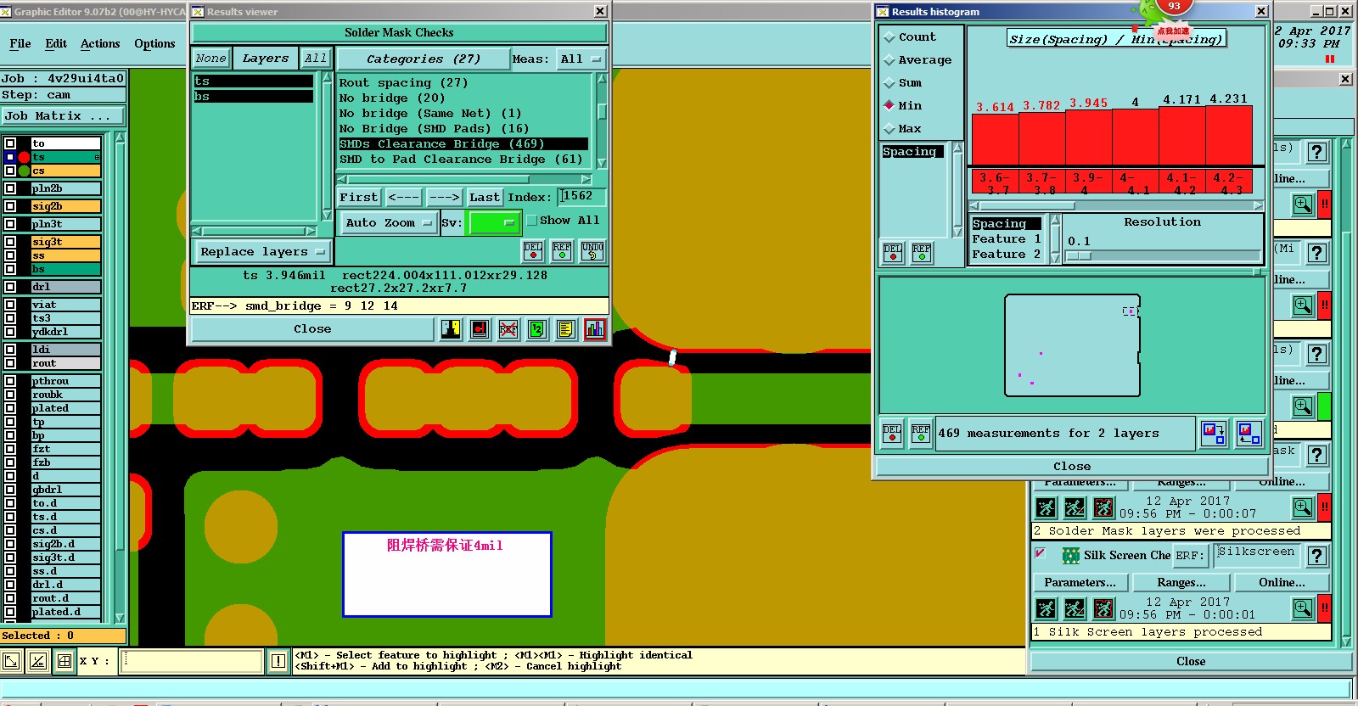Click the grid snap icon beside X Y
Screen dimensions: 1358x706
coord(64,661)
